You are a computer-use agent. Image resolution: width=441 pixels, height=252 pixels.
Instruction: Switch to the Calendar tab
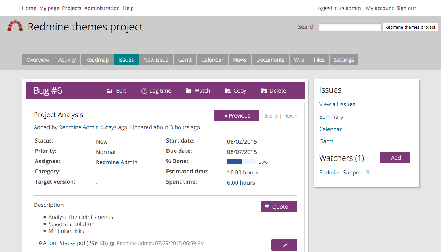212,60
